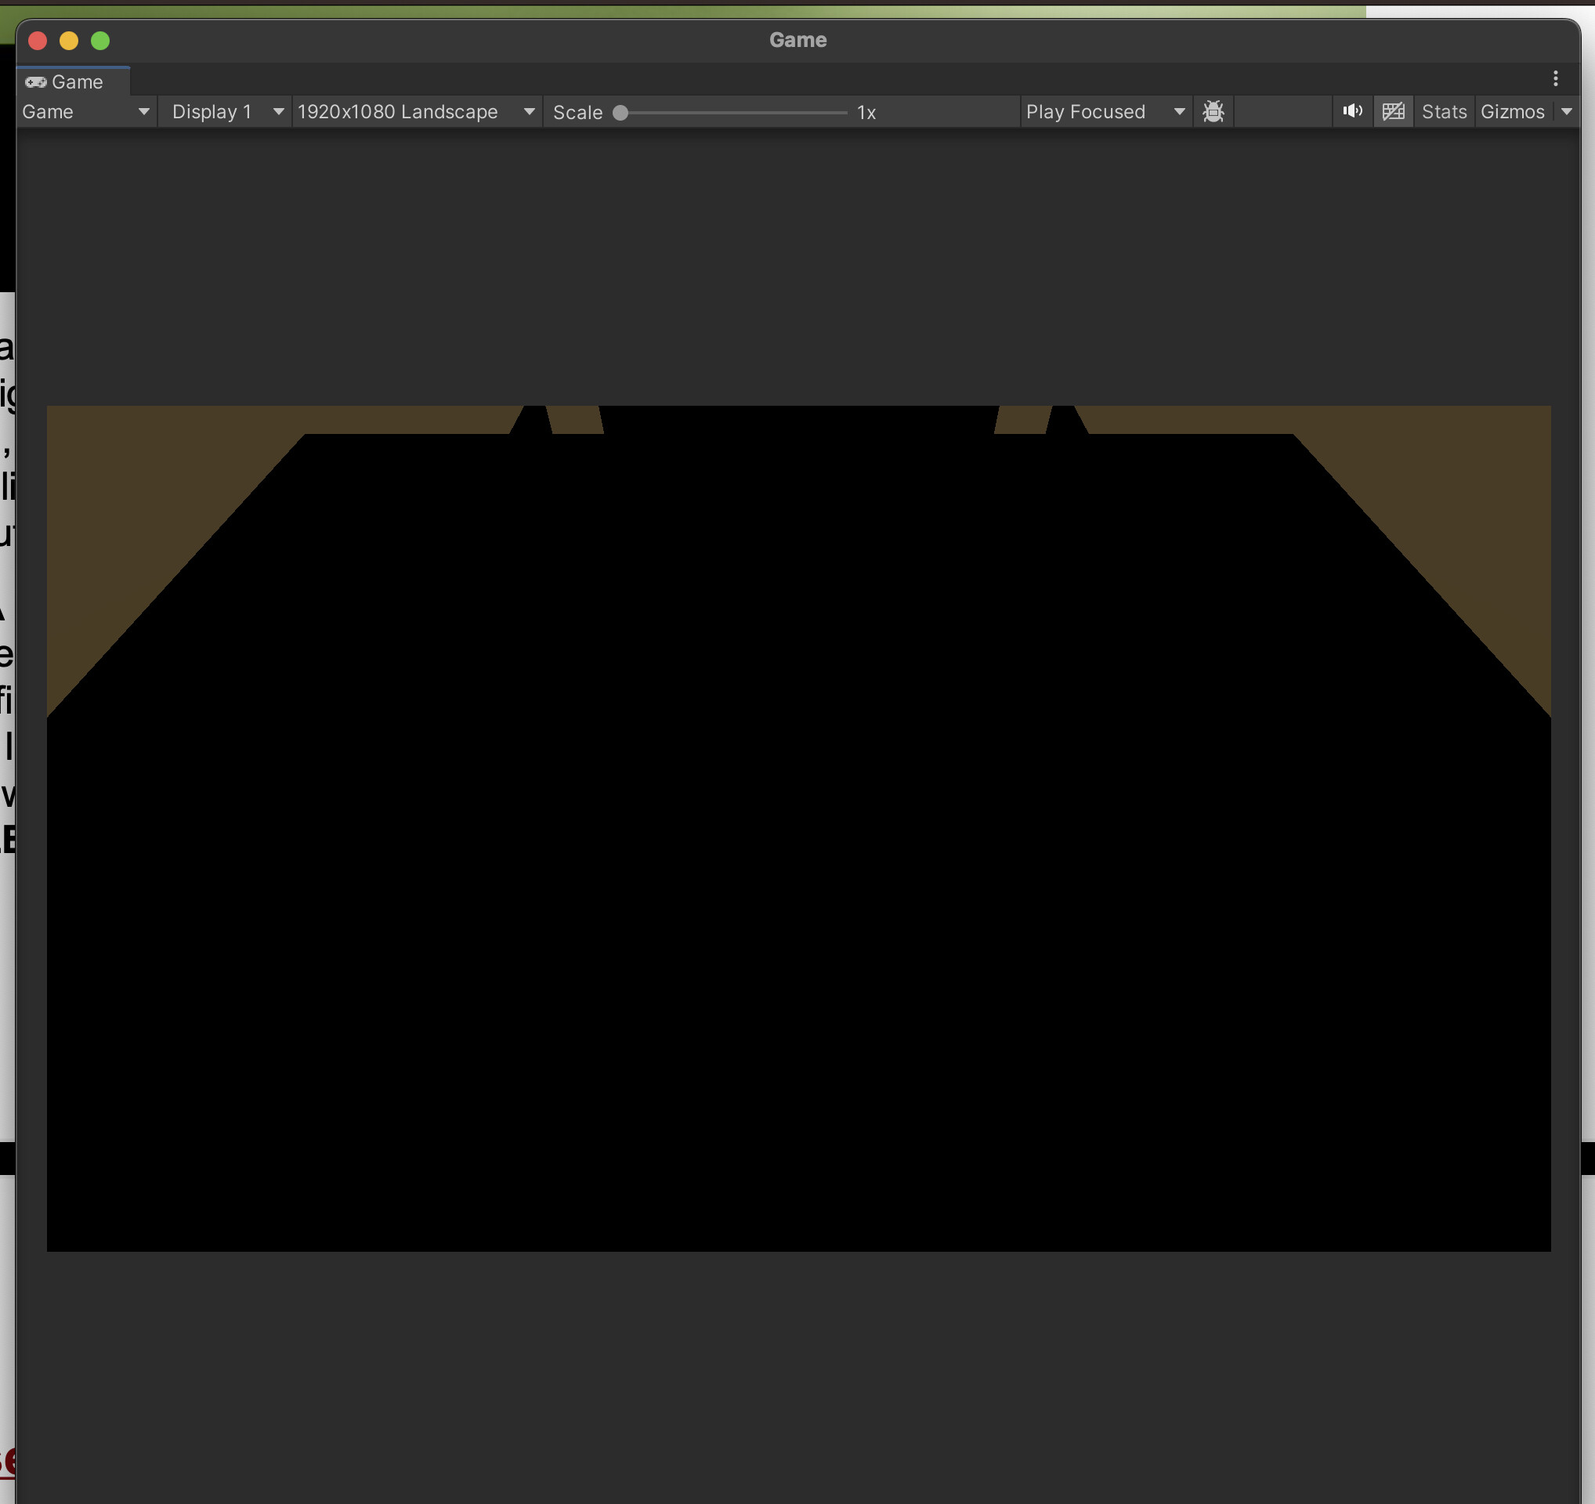Open the three-dot overflow menu

(x=1557, y=79)
